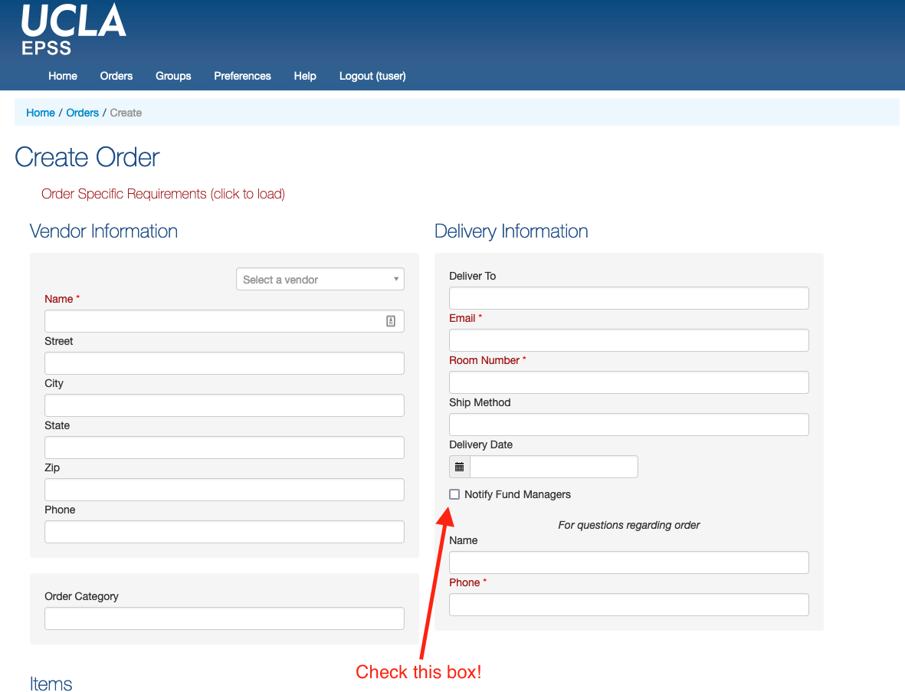Click the Deliver To text box

point(628,297)
